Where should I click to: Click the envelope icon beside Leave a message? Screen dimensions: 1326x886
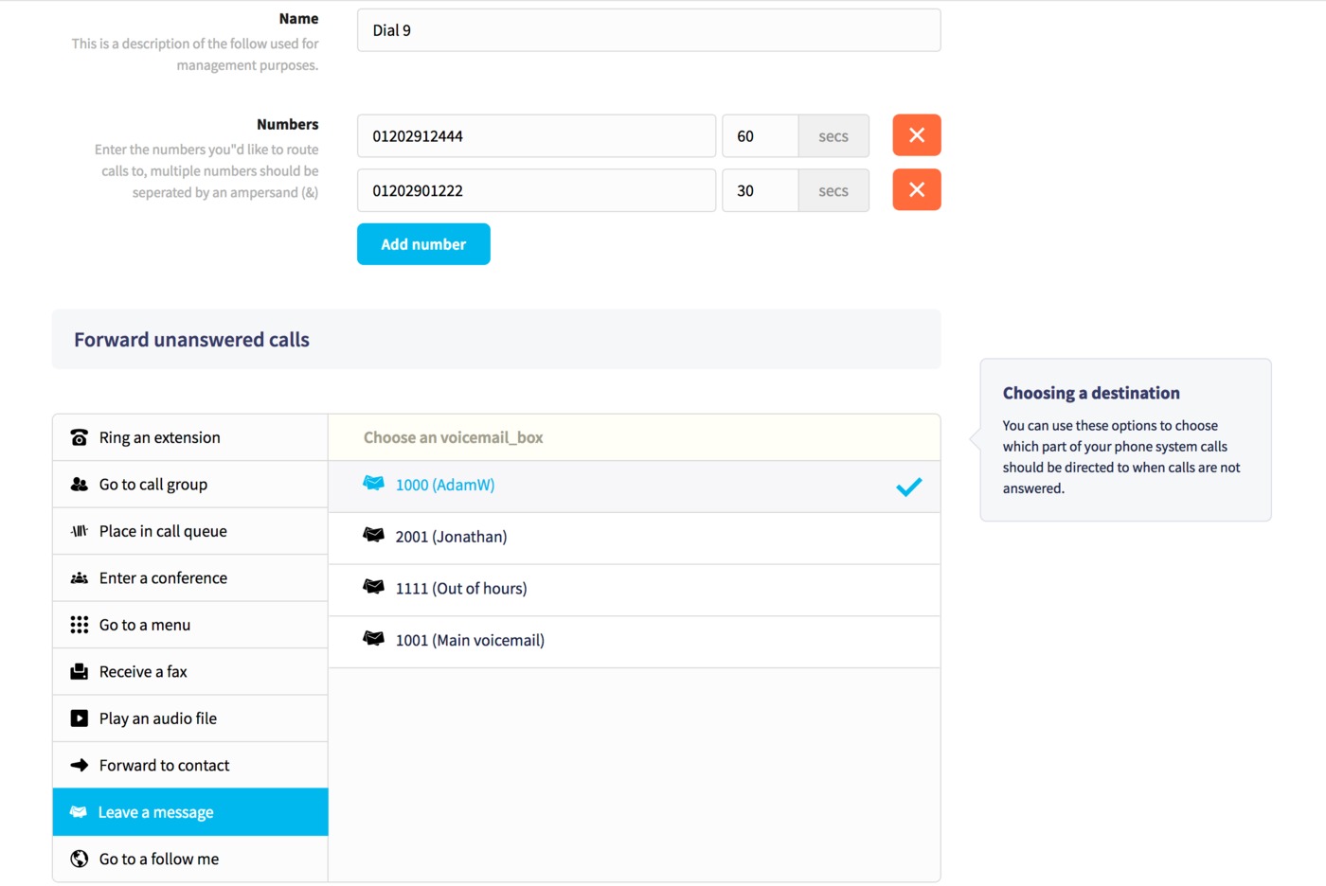pos(79,812)
